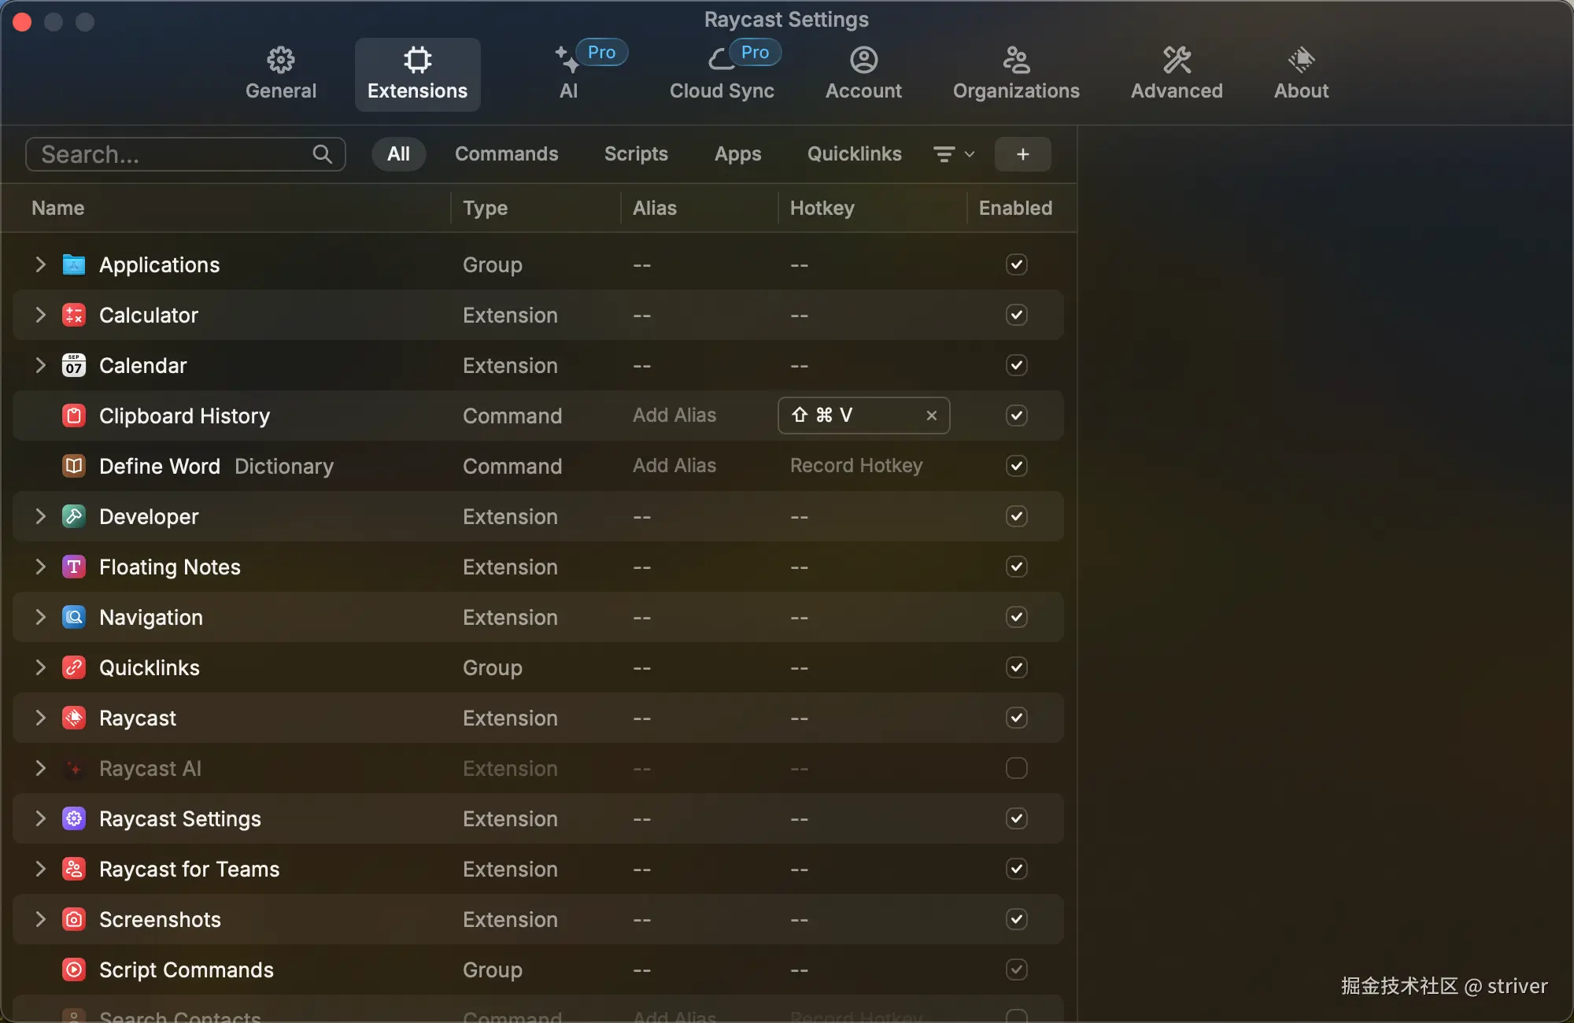
Task: Disable the Calendar extension checkbox
Action: [1016, 365]
